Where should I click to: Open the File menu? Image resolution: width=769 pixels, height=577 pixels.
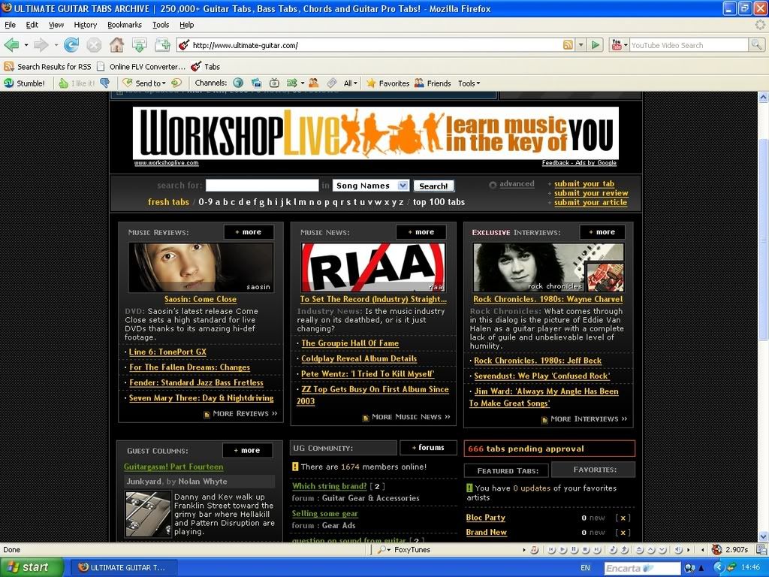coord(10,25)
